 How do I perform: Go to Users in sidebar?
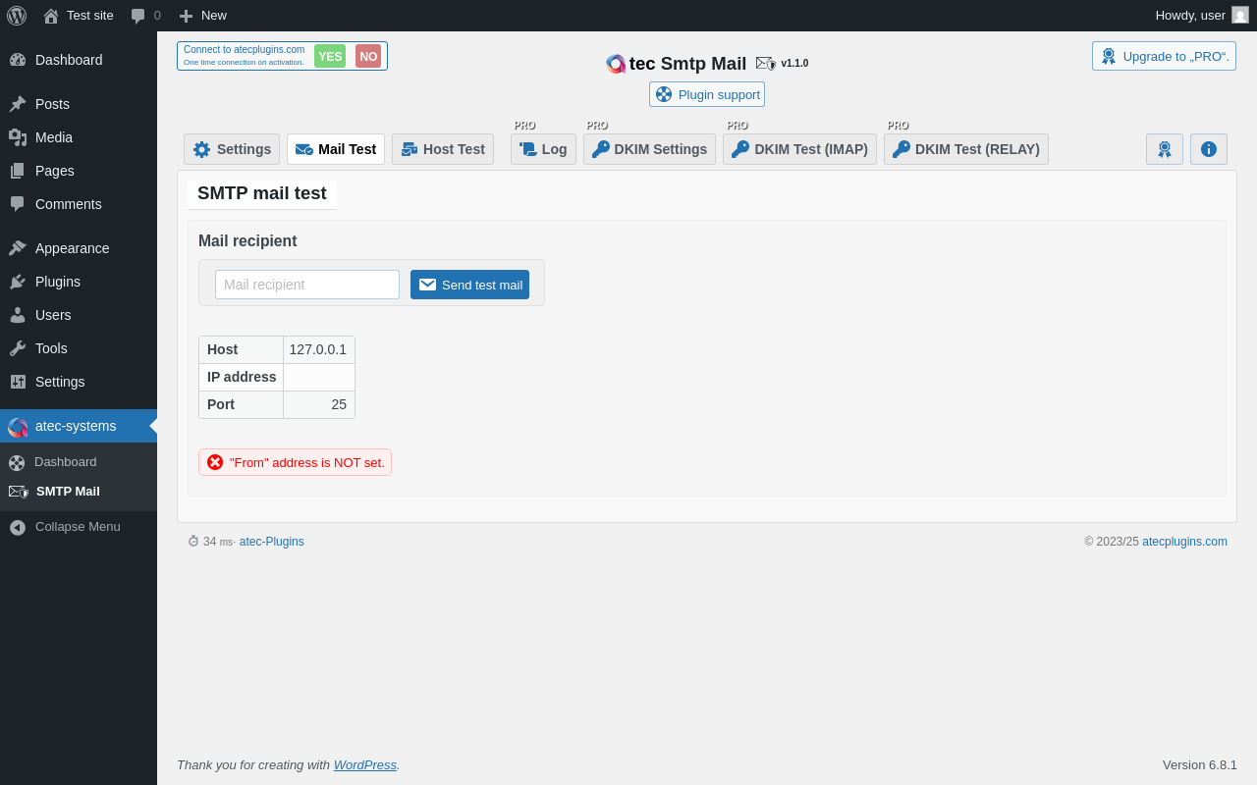pos(79,315)
